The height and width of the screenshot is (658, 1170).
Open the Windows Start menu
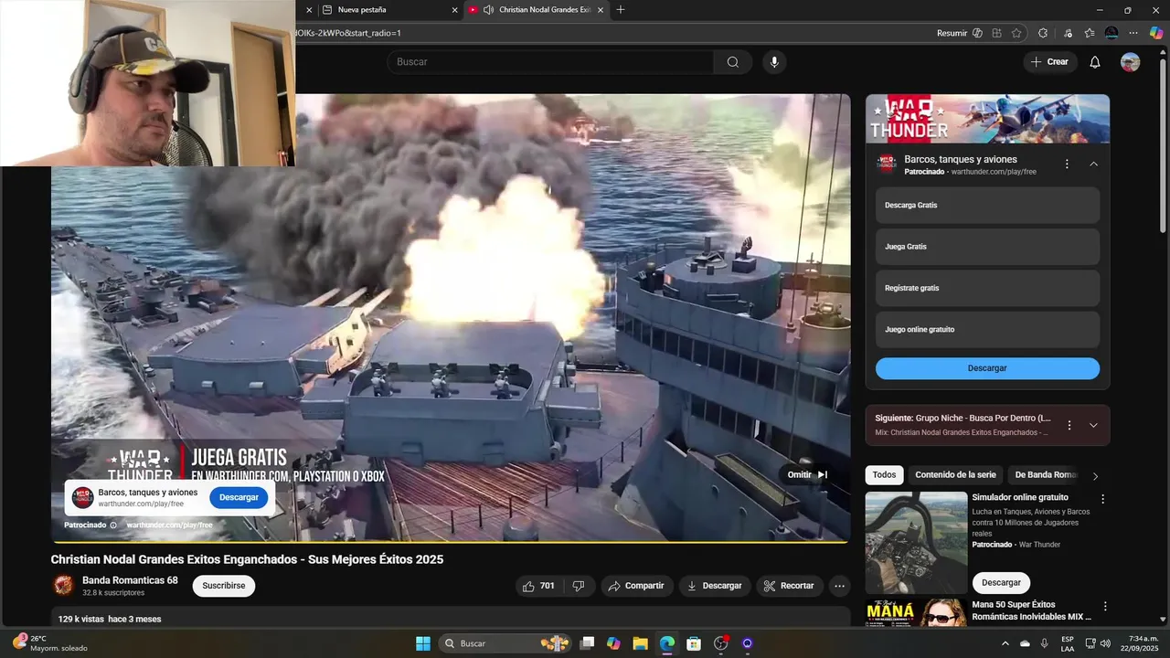(x=423, y=643)
